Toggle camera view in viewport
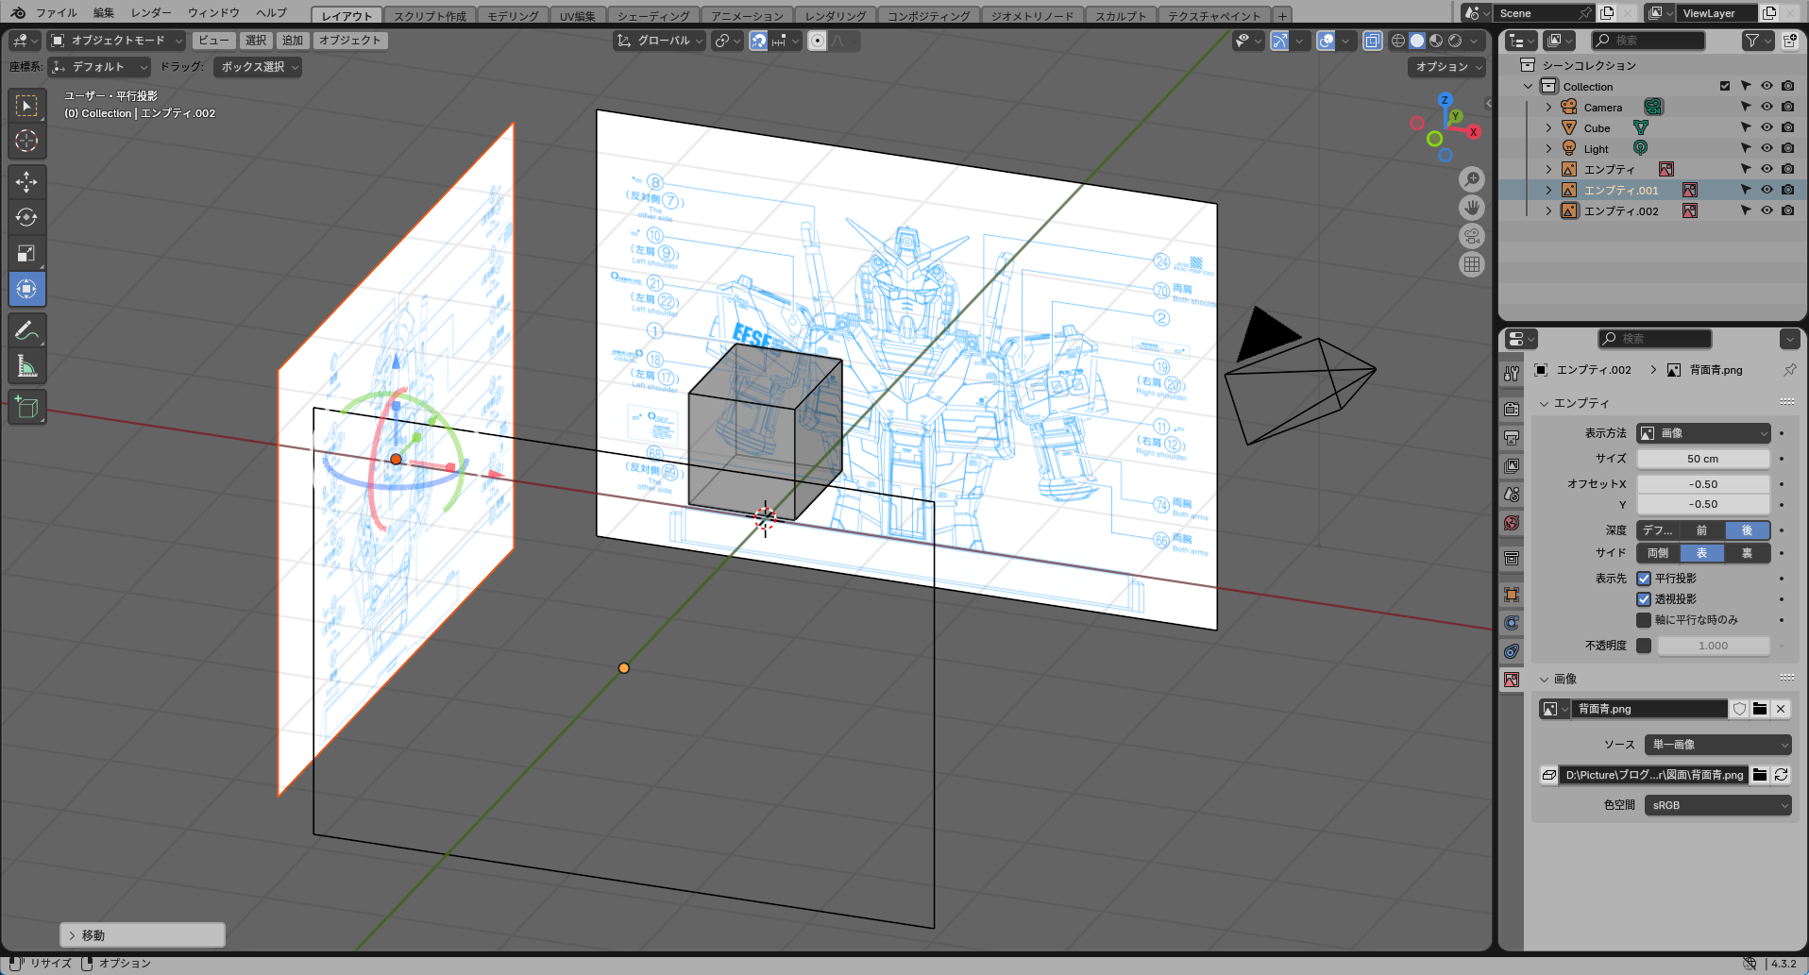This screenshot has height=975, width=1809. point(1471,236)
